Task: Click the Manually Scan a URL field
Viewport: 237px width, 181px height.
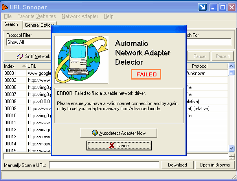Action: [x=104, y=165]
